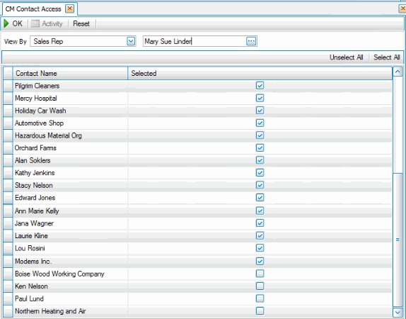The height and width of the screenshot is (319, 406).
Task: Check the Paul Lund checkbox
Action: (x=260, y=298)
